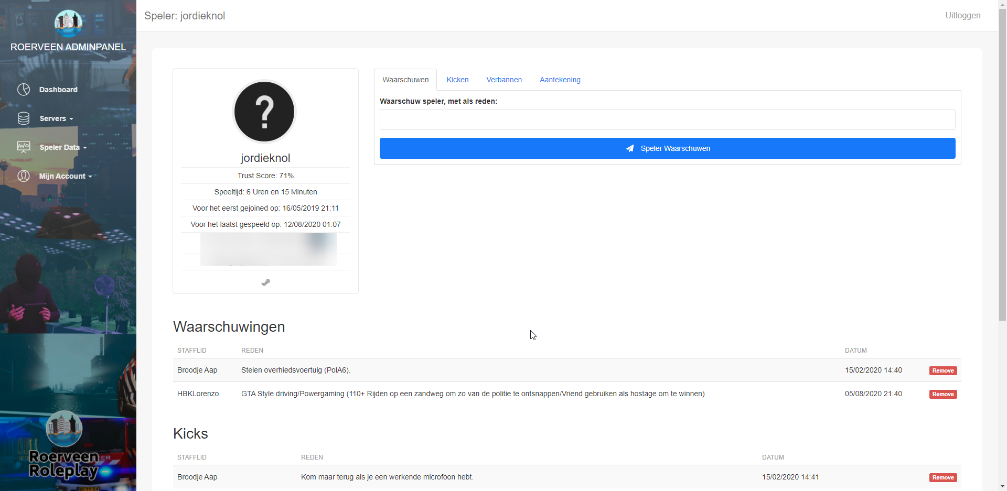1007x491 pixels.
Task: Click the Dashboard pie chart icon
Action: point(24,90)
